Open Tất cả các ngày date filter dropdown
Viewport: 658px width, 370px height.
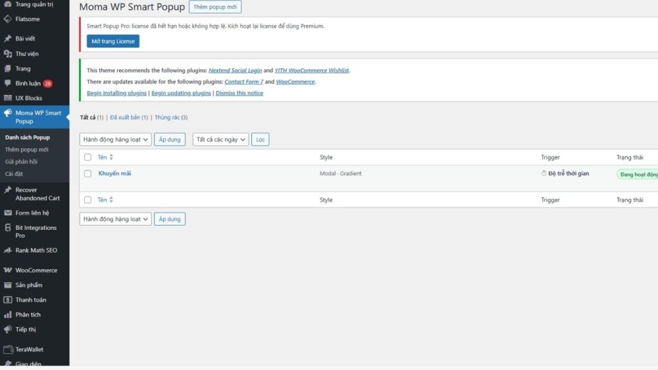pos(221,139)
